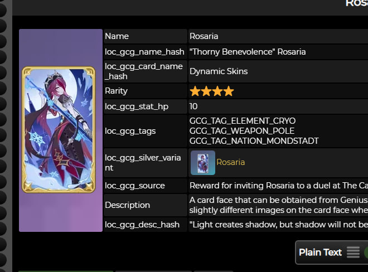Select the loc_gcg_stat_hp label
The height and width of the screenshot is (272, 368).
click(x=137, y=106)
